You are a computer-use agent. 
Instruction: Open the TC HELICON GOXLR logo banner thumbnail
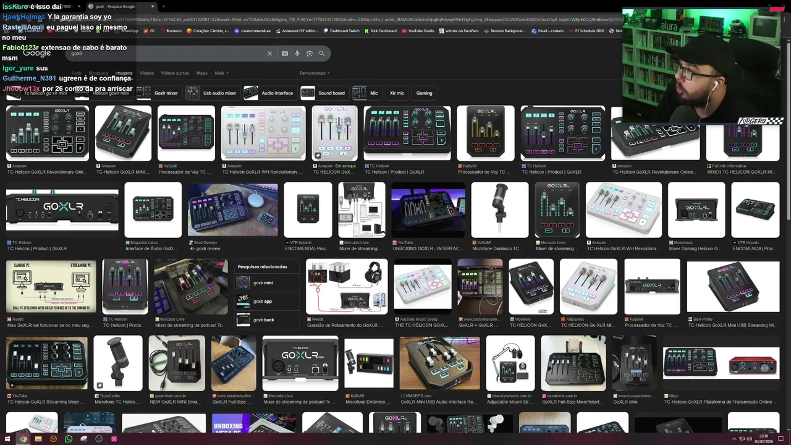pos(62,210)
